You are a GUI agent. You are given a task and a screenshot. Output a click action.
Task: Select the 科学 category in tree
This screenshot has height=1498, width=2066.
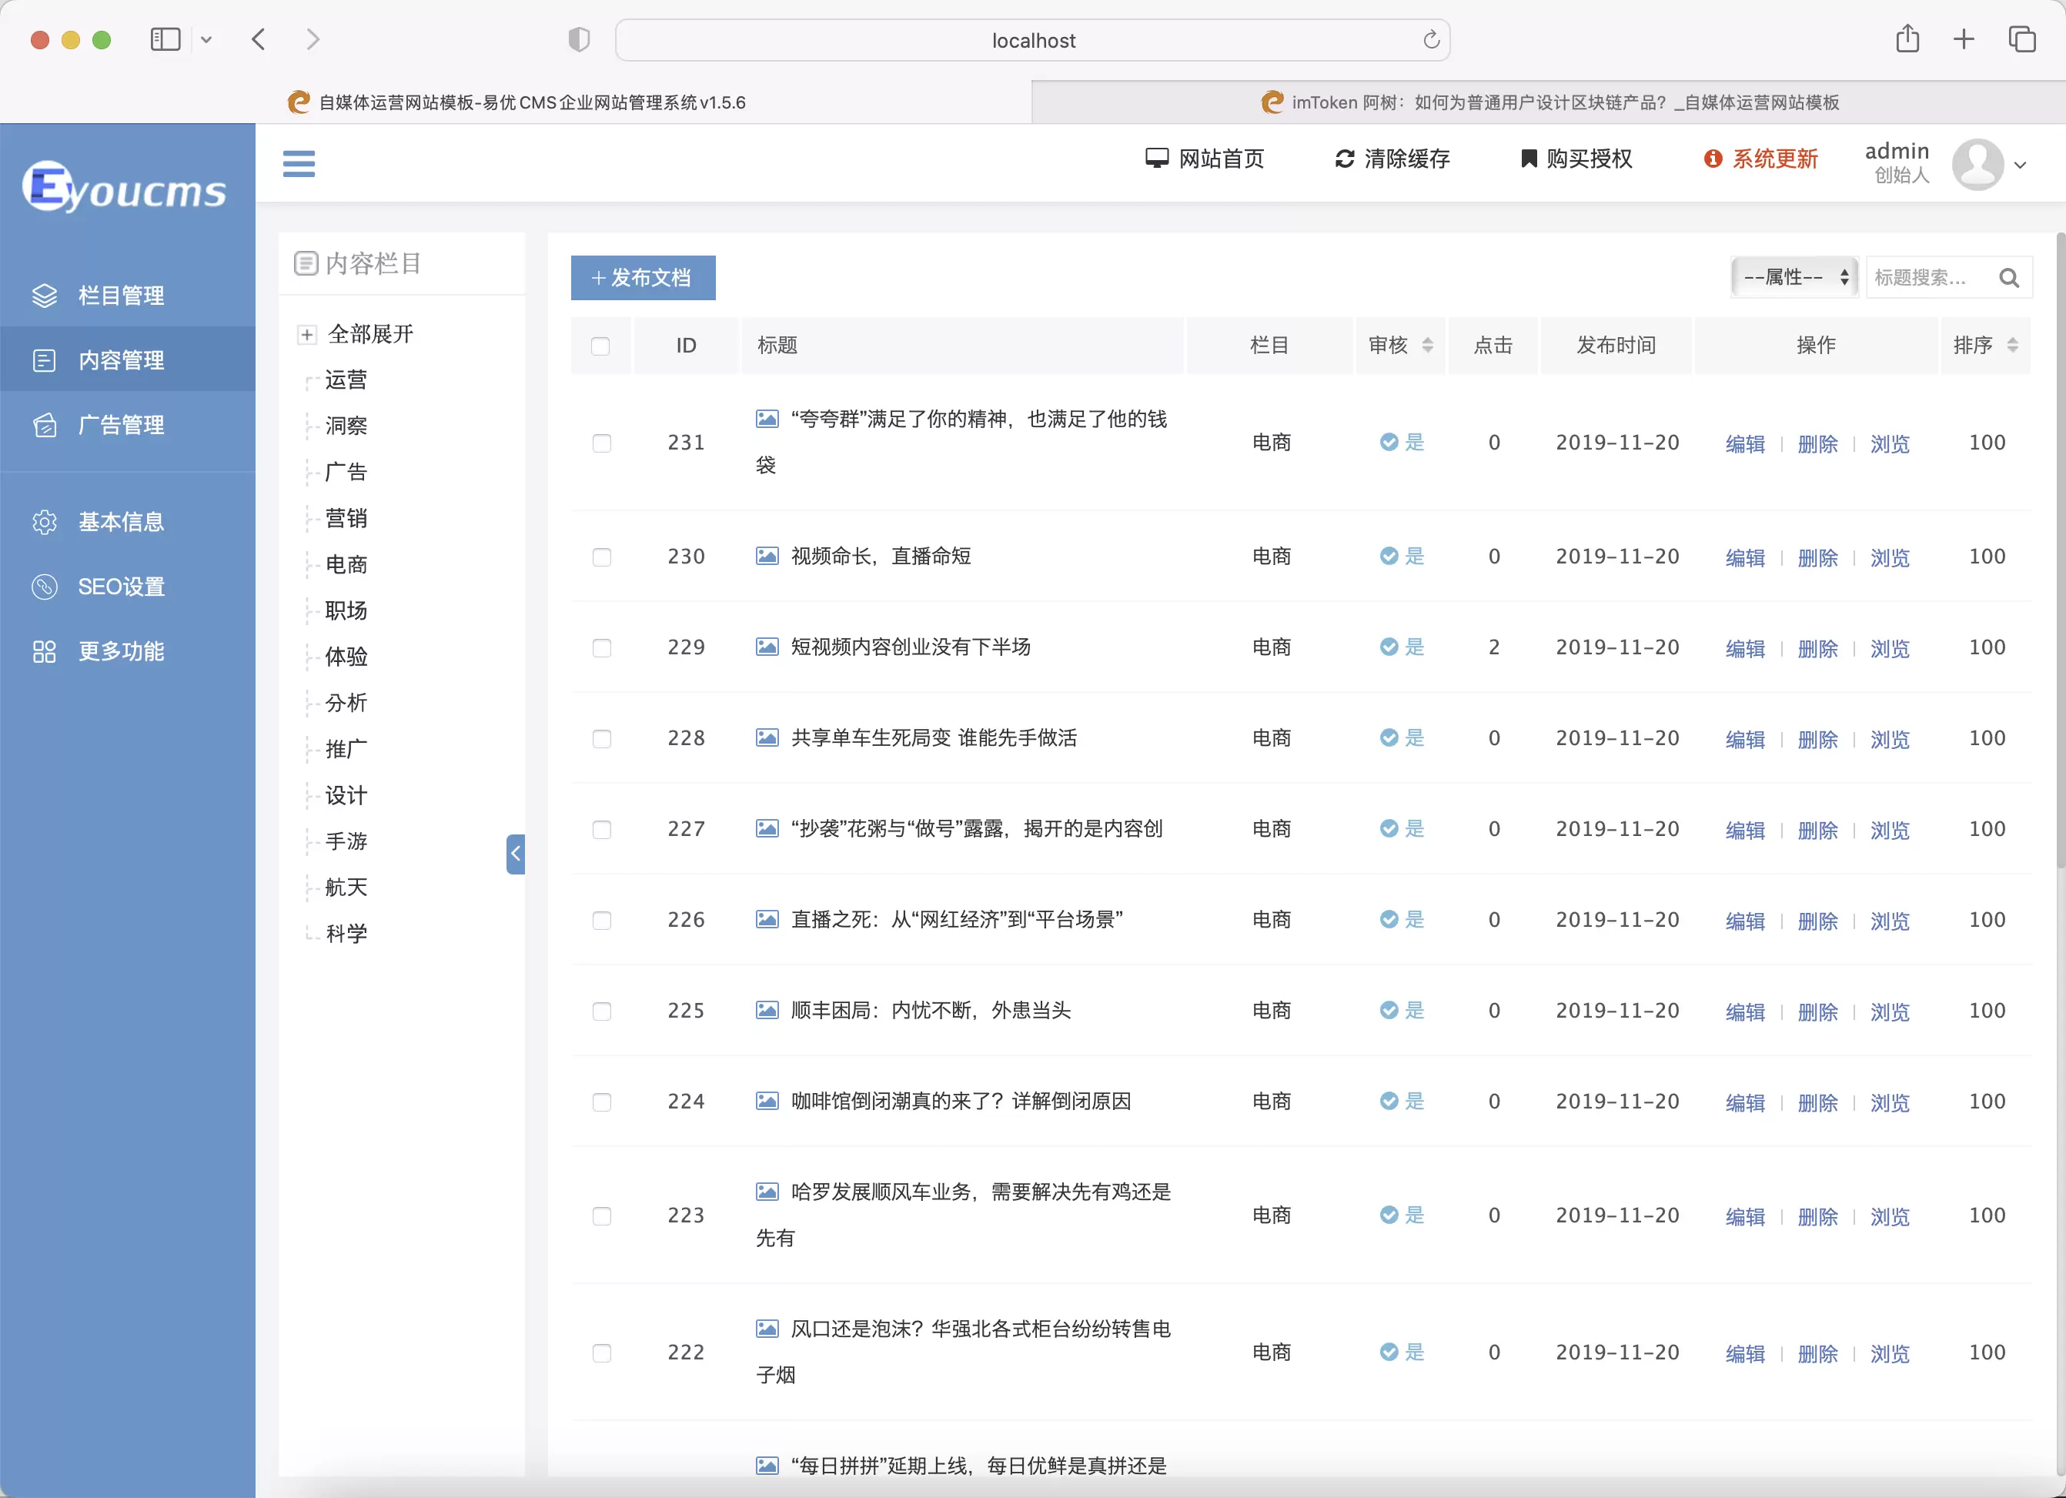346,934
